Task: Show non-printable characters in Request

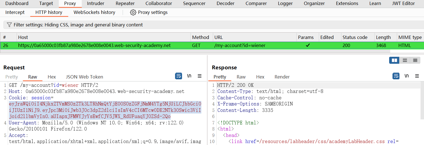Action: click(189, 76)
